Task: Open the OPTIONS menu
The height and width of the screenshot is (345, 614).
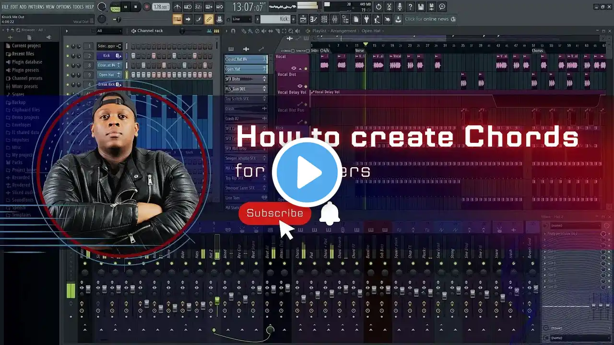Action: tap(64, 7)
